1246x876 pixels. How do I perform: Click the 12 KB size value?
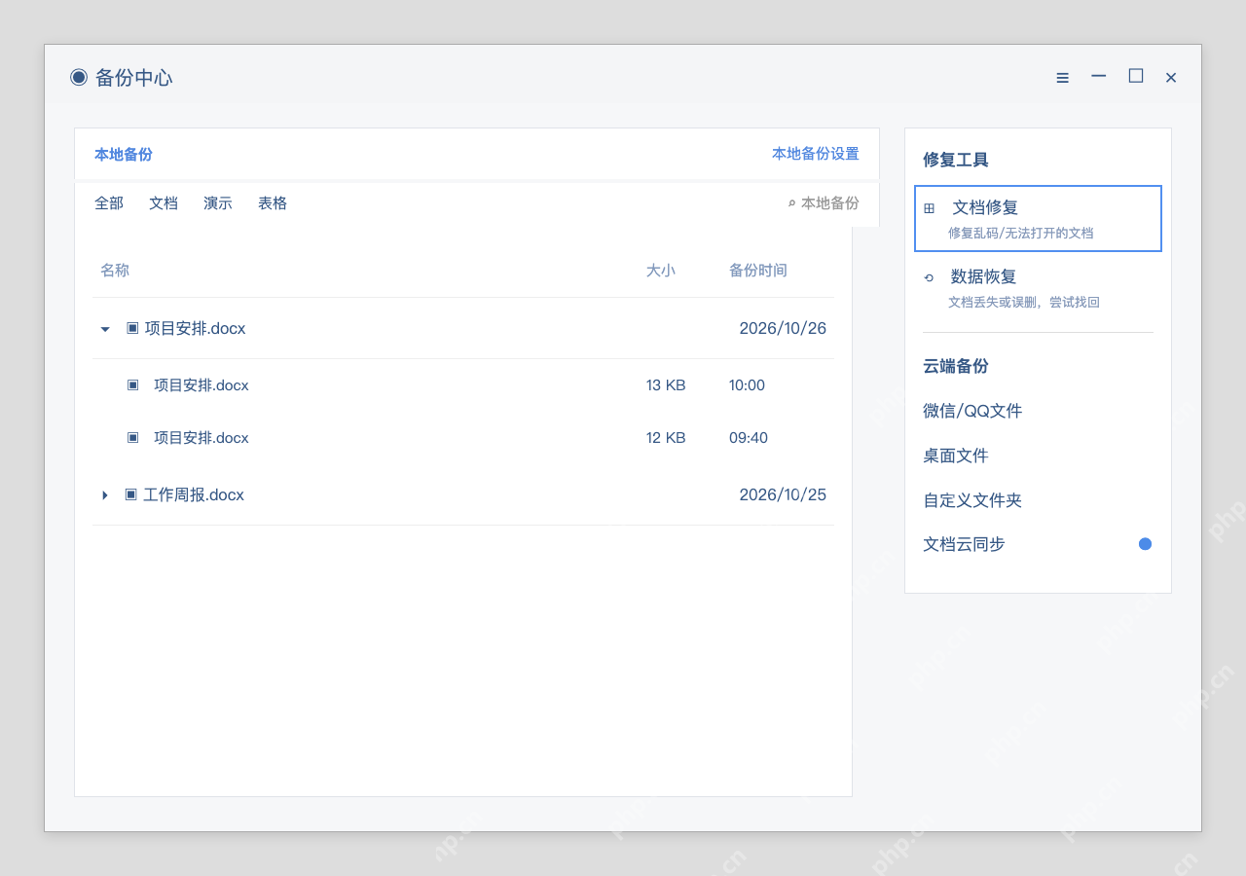tap(666, 438)
